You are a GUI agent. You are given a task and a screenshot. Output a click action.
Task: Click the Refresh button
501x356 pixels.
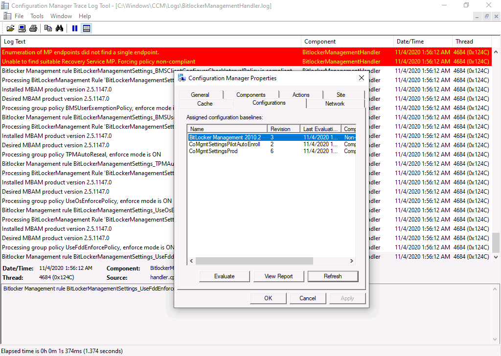333,276
